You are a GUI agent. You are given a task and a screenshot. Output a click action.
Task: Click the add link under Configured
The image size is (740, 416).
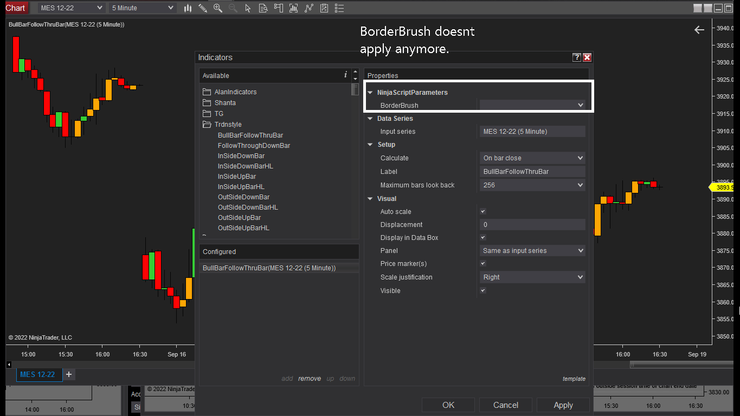[287, 379]
